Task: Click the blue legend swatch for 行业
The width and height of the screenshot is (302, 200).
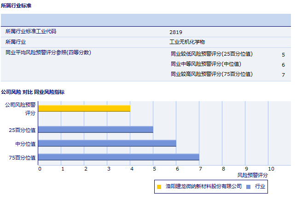Action: (249, 186)
